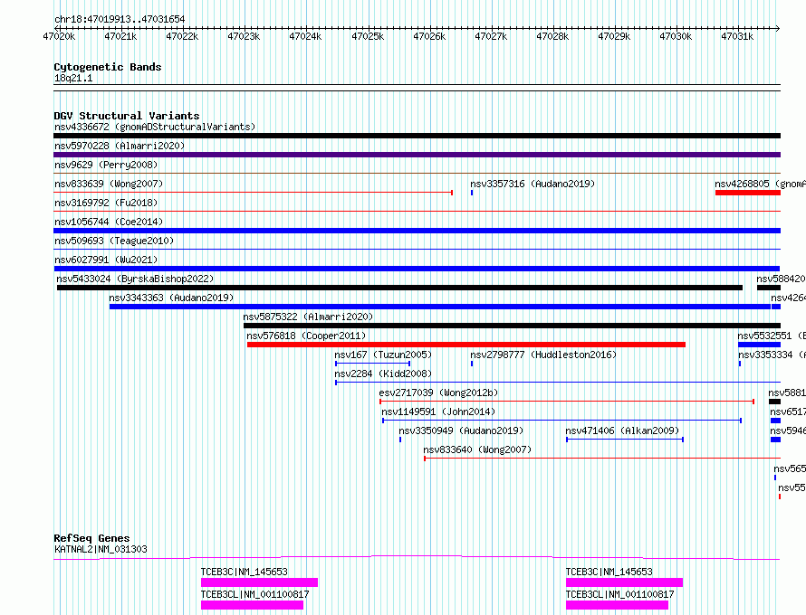Click the nsv2284 (Kidd2008) label

(x=383, y=374)
